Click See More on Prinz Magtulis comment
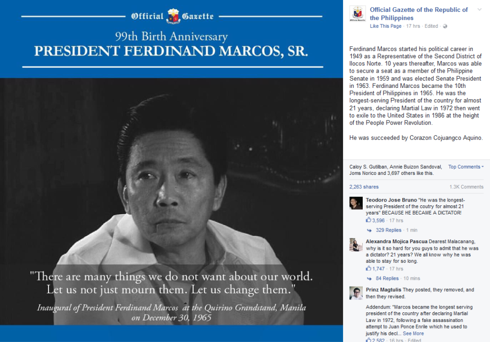Viewport: 490px width, 342px height. [413, 333]
